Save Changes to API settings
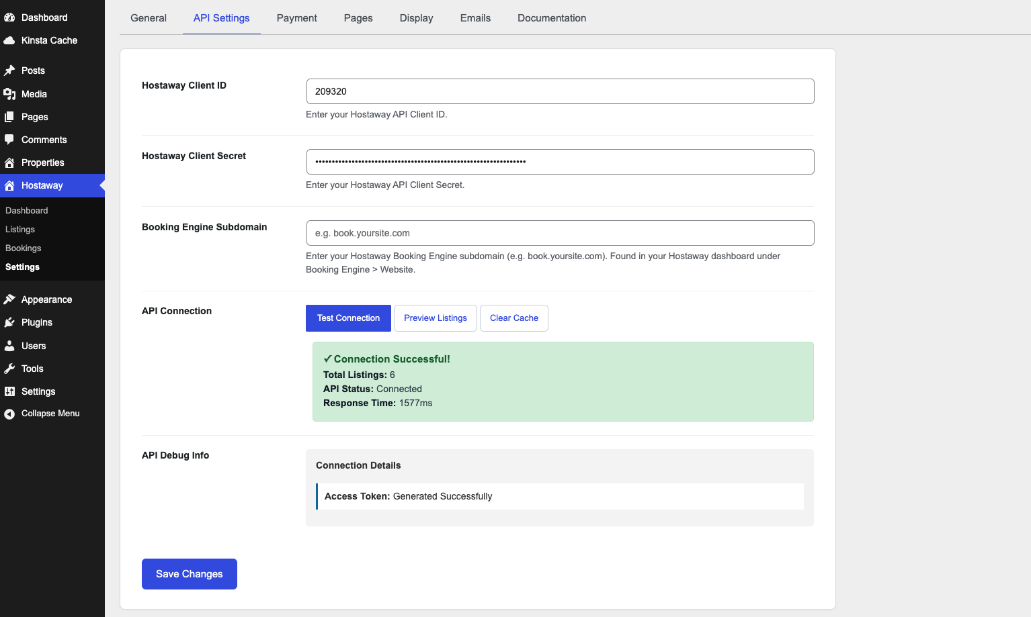This screenshot has height=617, width=1031. pos(190,574)
